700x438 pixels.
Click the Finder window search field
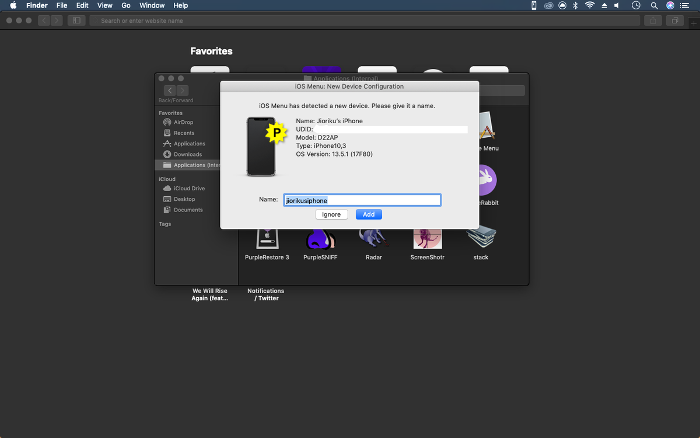coord(502,91)
